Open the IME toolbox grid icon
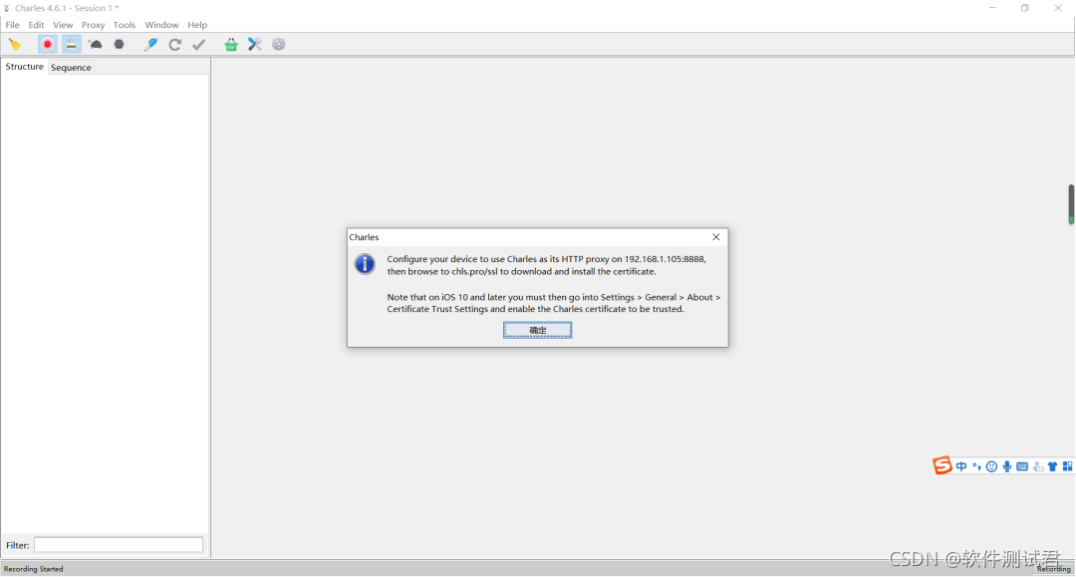This screenshot has width=1076, height=577. [x=1067, y=466]
